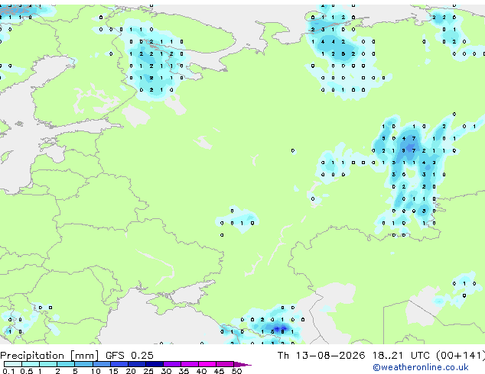Screen dimensions: 485x374
Task: Click the '35' legend value
Action: (184, 371)
